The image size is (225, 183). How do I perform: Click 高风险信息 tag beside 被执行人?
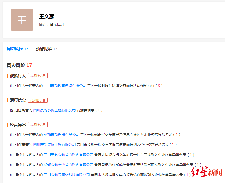(x=38, y=76)
